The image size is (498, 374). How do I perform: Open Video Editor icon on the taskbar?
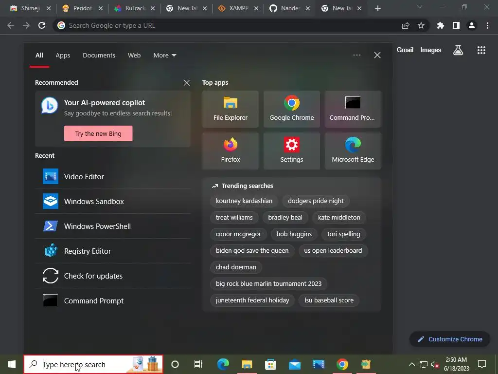point(318,364)
